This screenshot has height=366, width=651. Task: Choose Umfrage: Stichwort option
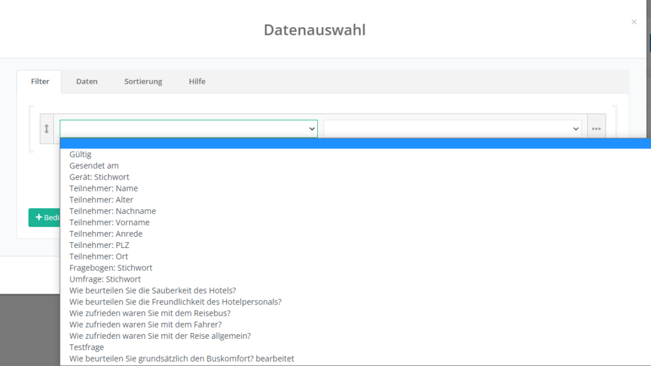pyautogui.click(x=105, y=279)
